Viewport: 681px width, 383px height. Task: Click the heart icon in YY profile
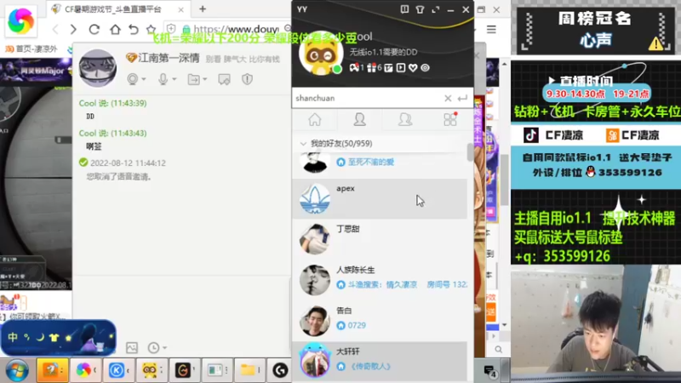click(x=413, y=68)
